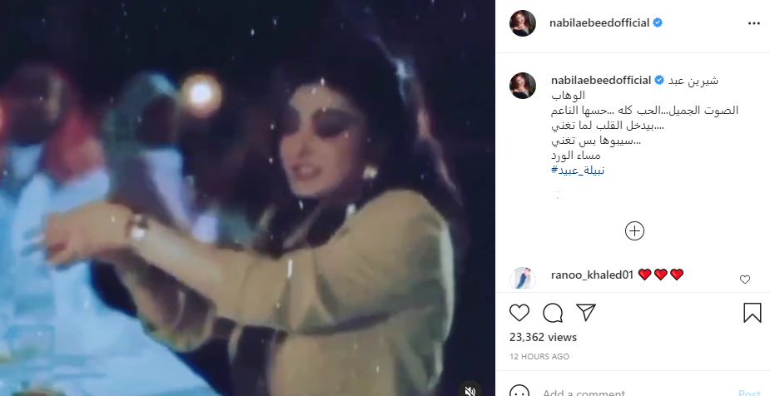Click the video to pause playback
The height and width of the screenshot is (396, 770).
[x=247, y=198]
